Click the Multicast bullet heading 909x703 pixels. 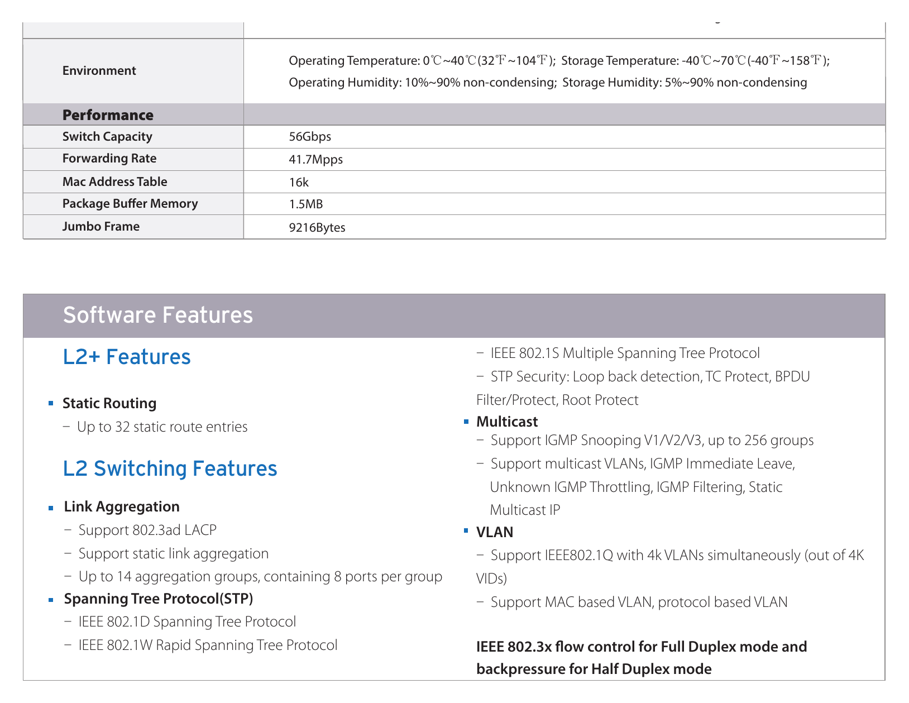[507, 422]
